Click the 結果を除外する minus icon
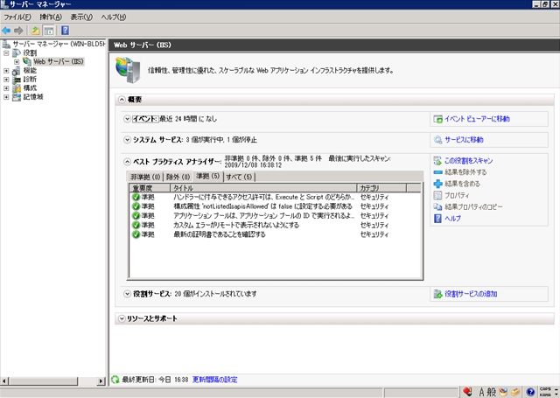The width and height of the screenshot is (560, 398). [437, 172]
